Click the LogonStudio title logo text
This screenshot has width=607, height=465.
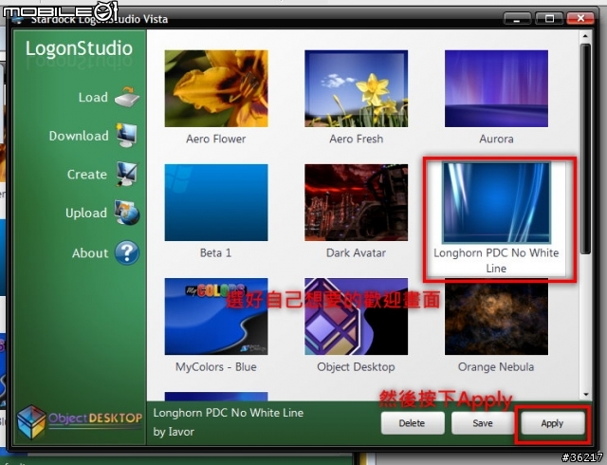click(x=79, y=48)
